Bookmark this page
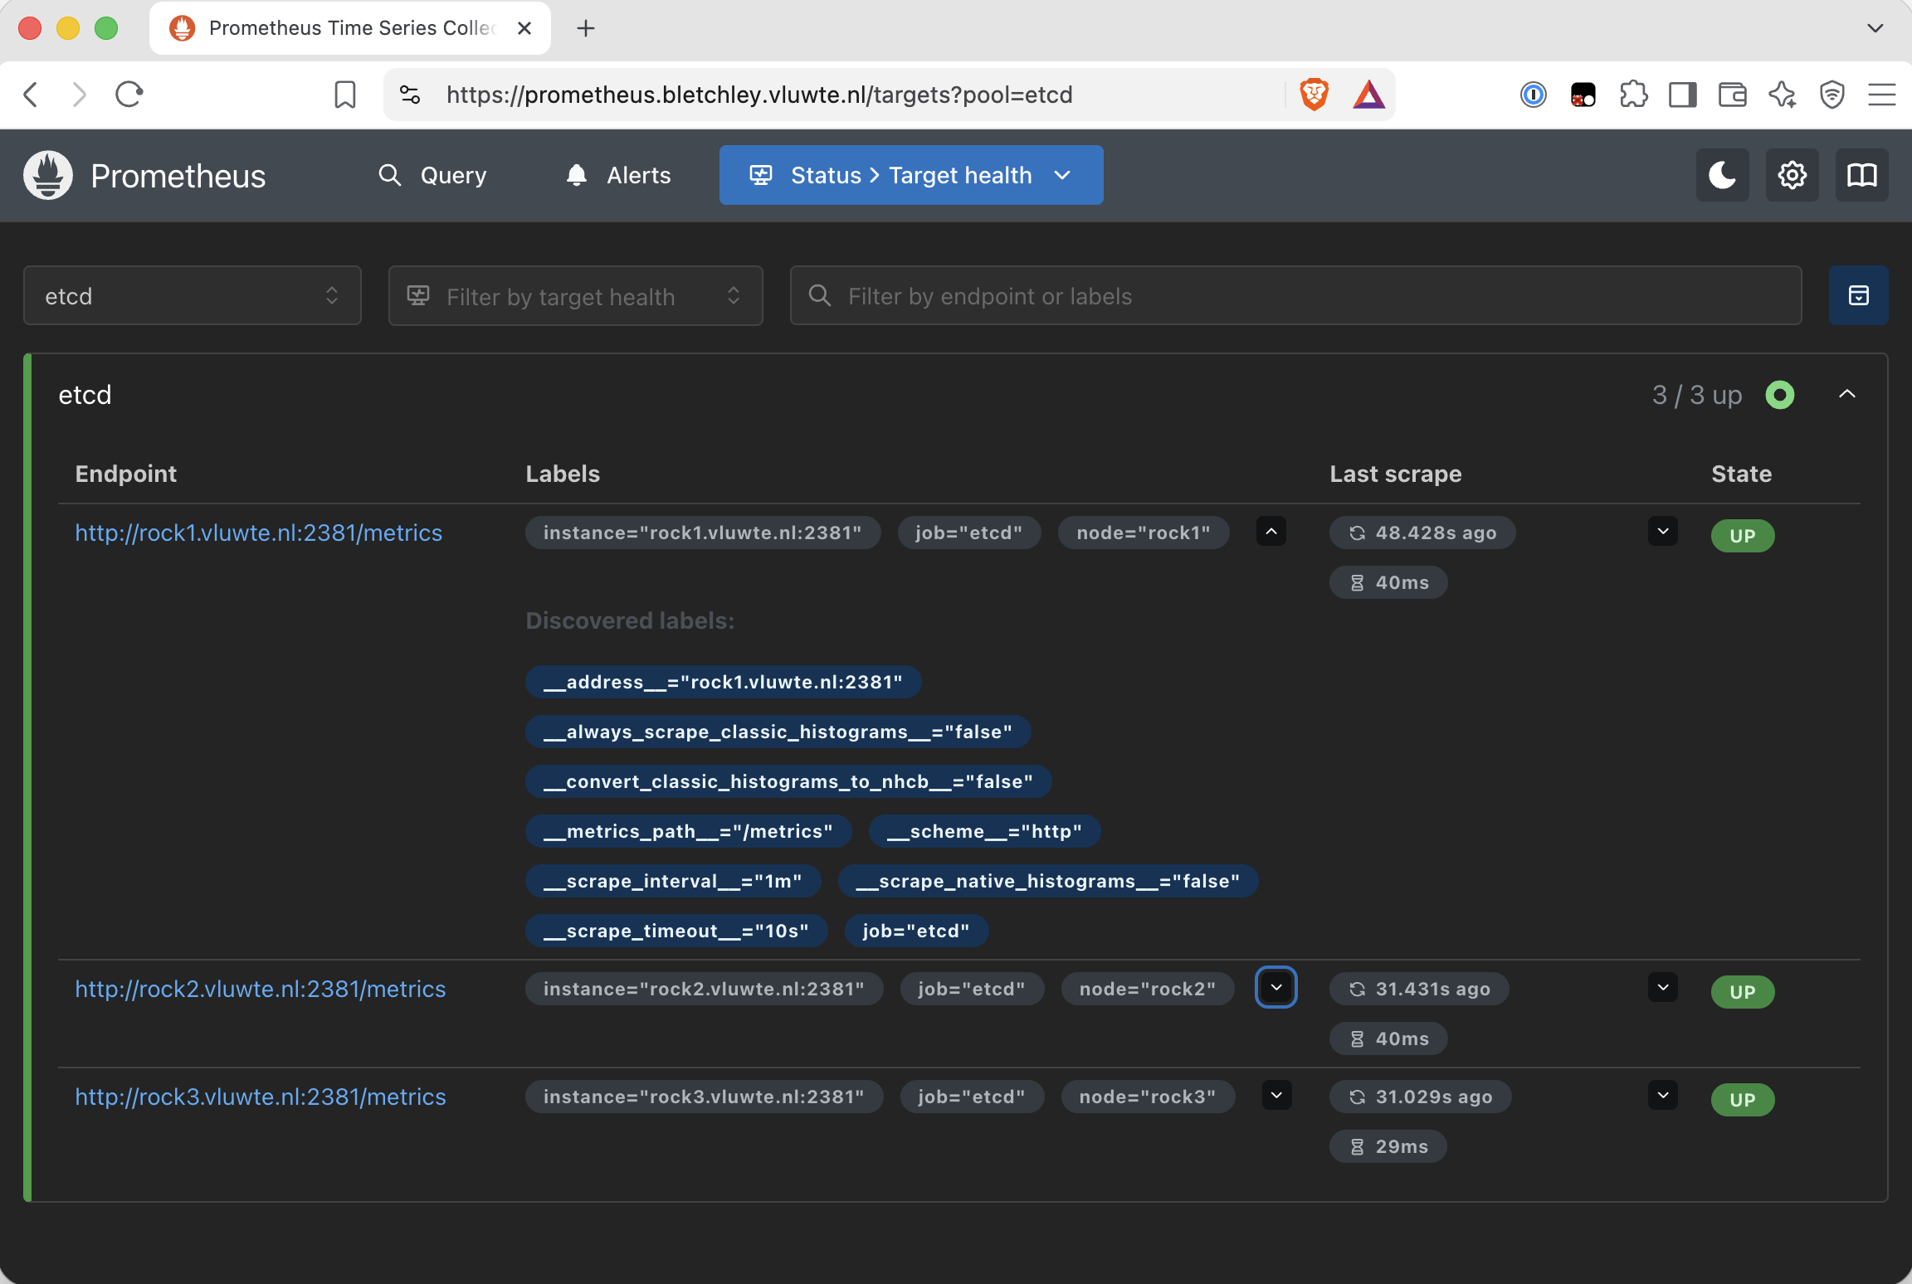Screen dimensions: 1912x1284 coord(345,95)
